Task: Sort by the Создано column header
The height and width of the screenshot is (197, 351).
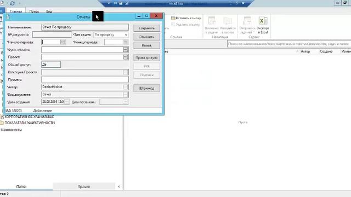Action: pos(326,51)
